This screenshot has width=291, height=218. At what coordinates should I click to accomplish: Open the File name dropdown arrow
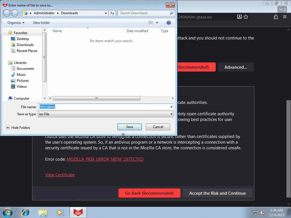coord(171,107)
